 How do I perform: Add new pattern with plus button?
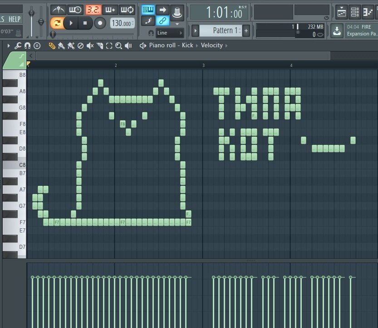coord(246,30)
